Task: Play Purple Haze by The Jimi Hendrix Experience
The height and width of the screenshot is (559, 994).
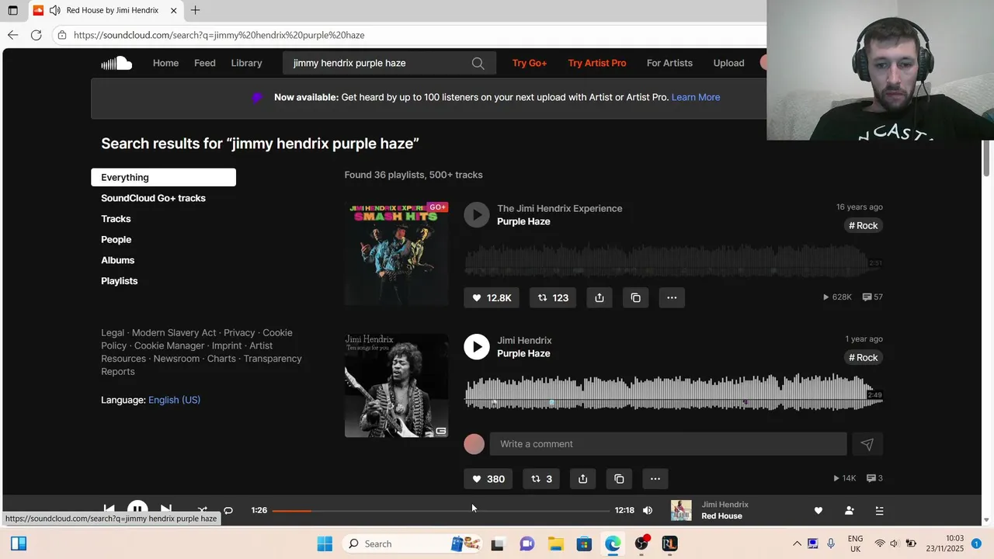Action: (477, 215)
